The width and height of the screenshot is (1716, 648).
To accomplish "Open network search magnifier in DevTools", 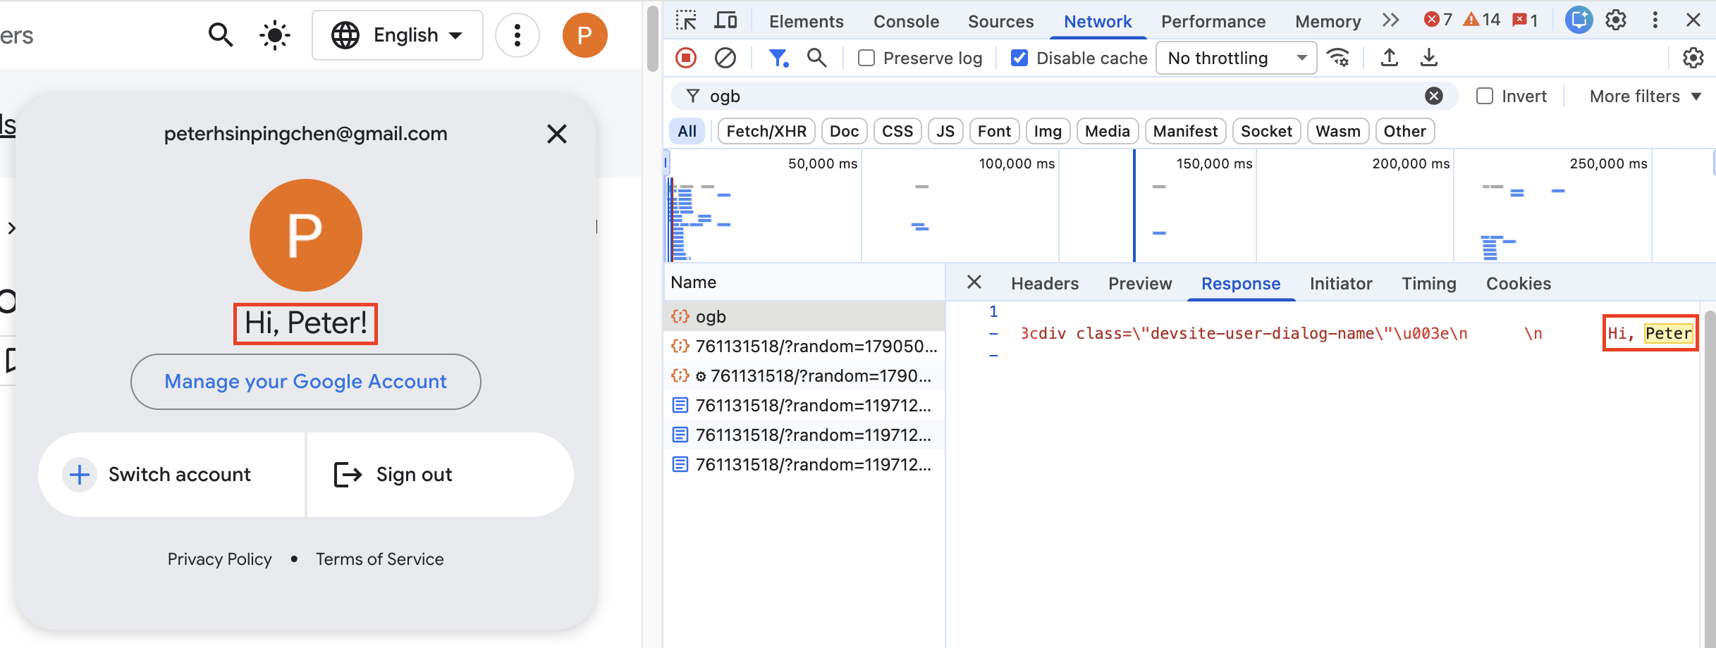I will coord(816,58).
